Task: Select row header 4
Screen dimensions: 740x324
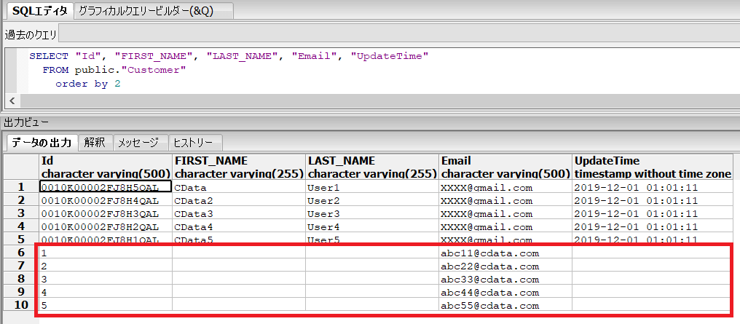Action: pos(21,226)
